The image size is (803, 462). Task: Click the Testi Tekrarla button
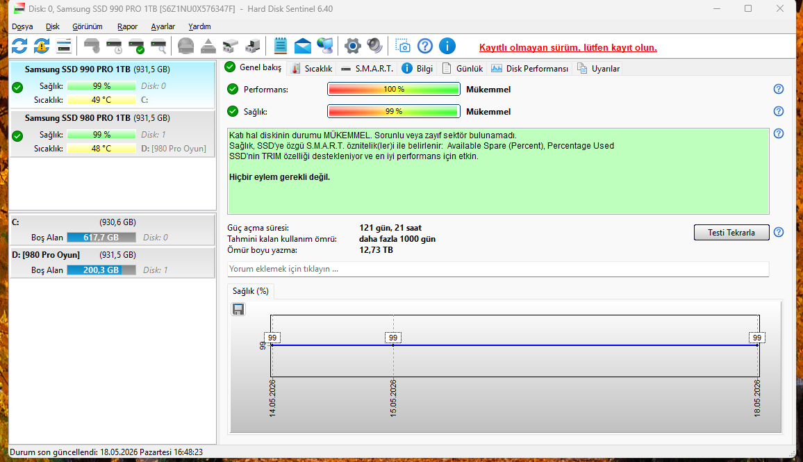click(731, 233)
